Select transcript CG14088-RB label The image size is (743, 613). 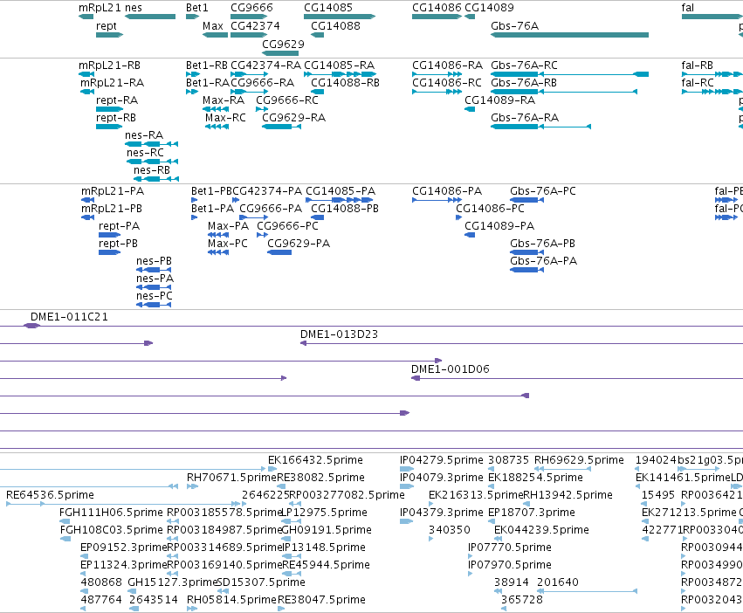[345, 83]
